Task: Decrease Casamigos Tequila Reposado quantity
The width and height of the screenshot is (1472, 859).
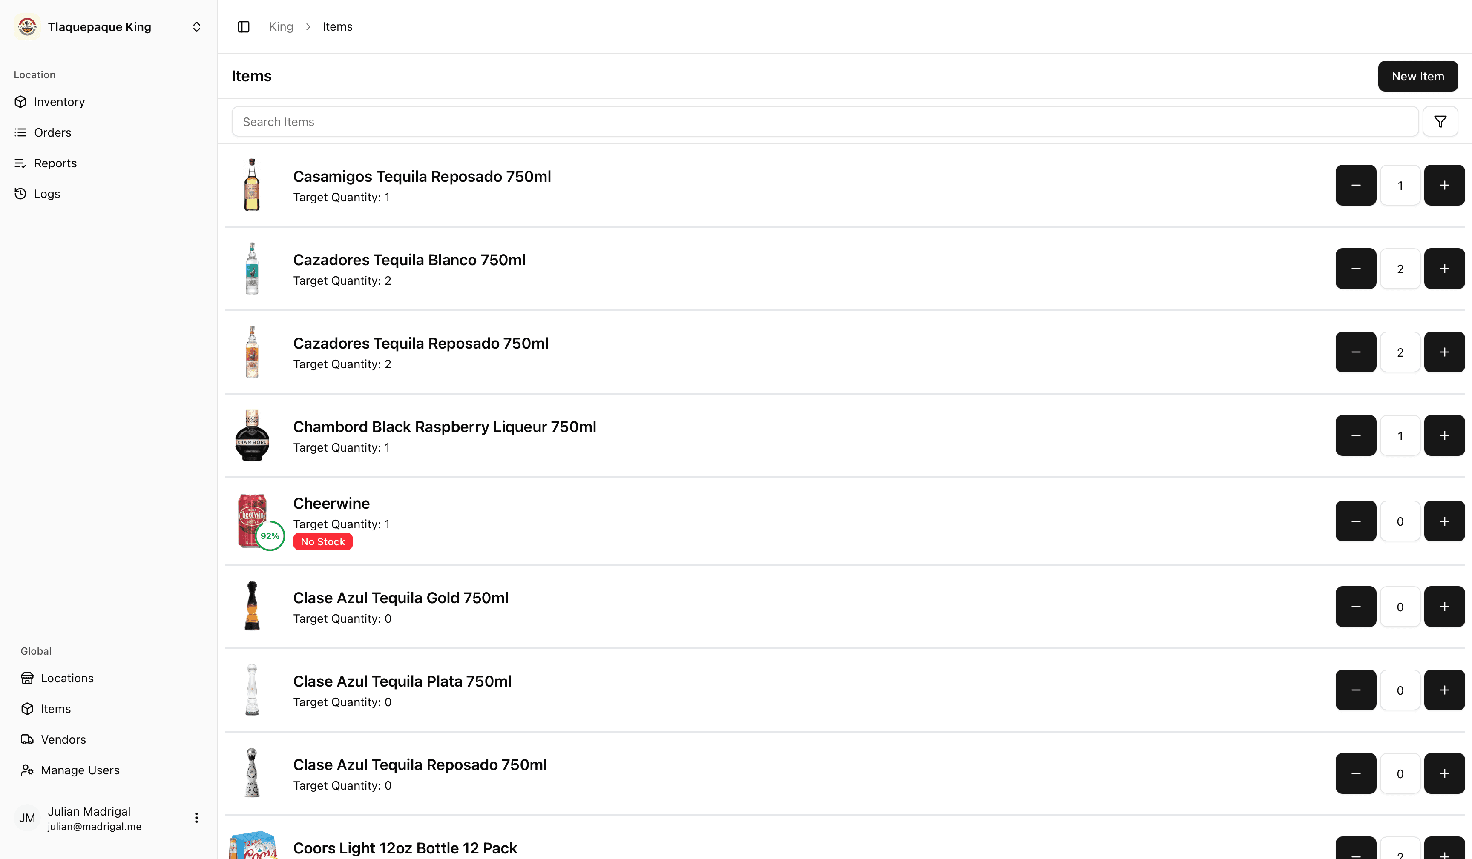Action: (x=1356, y=185)
